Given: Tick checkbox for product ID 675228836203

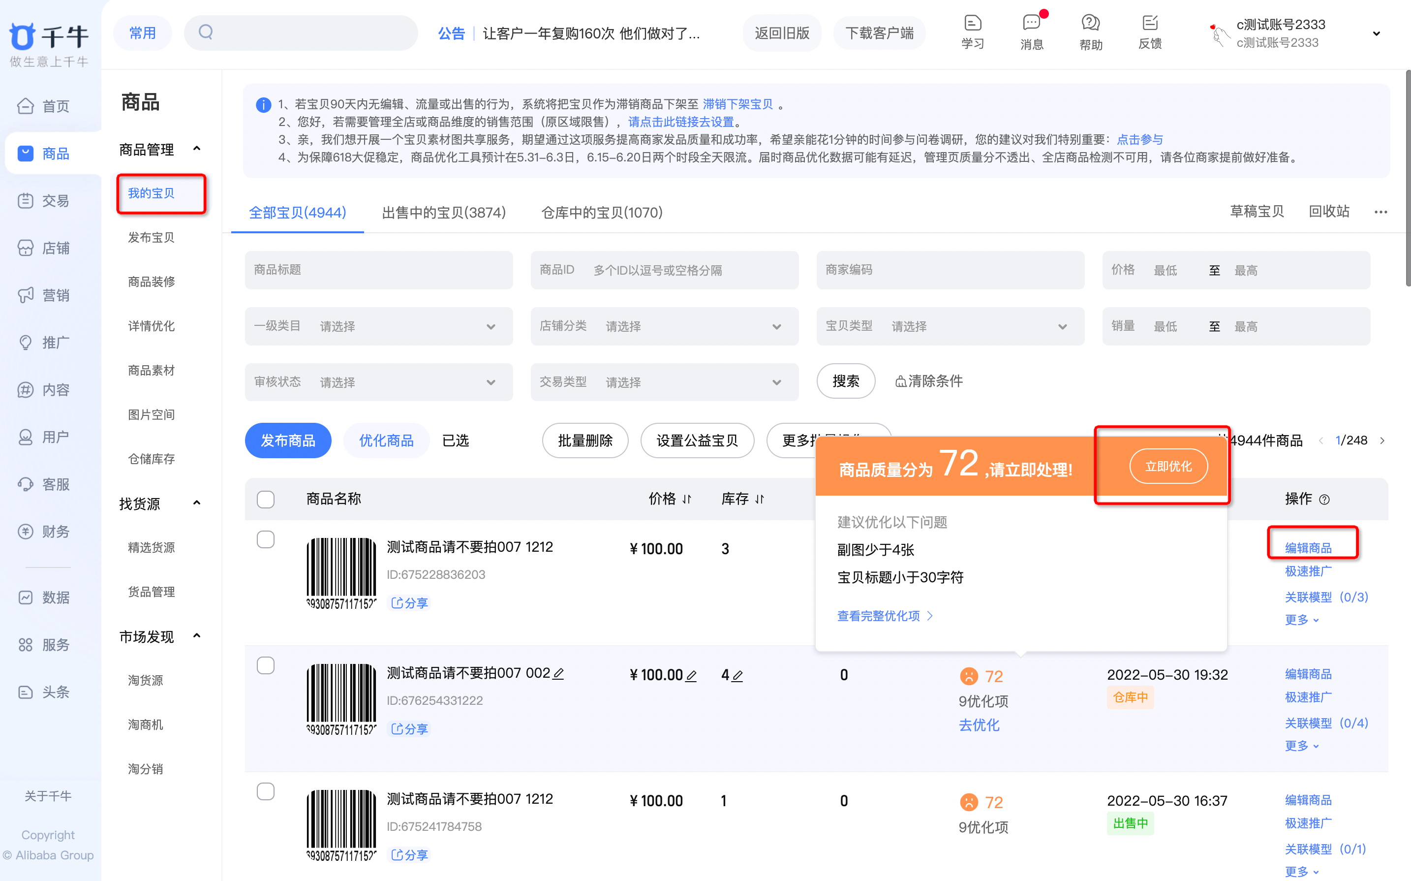Looking at the screenshot, I should click(266, 539).
